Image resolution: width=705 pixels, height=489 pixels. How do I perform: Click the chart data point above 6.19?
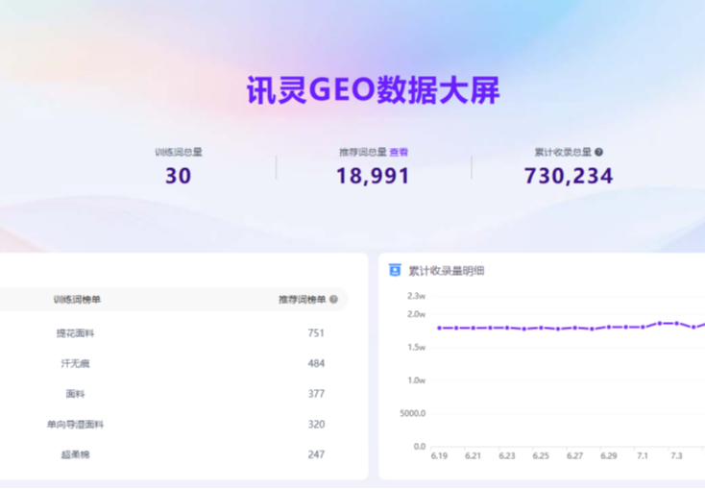tap(439, 328)
